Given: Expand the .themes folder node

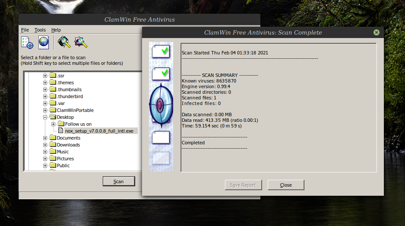Looking at the screenshot, I should tap(45, 83).
